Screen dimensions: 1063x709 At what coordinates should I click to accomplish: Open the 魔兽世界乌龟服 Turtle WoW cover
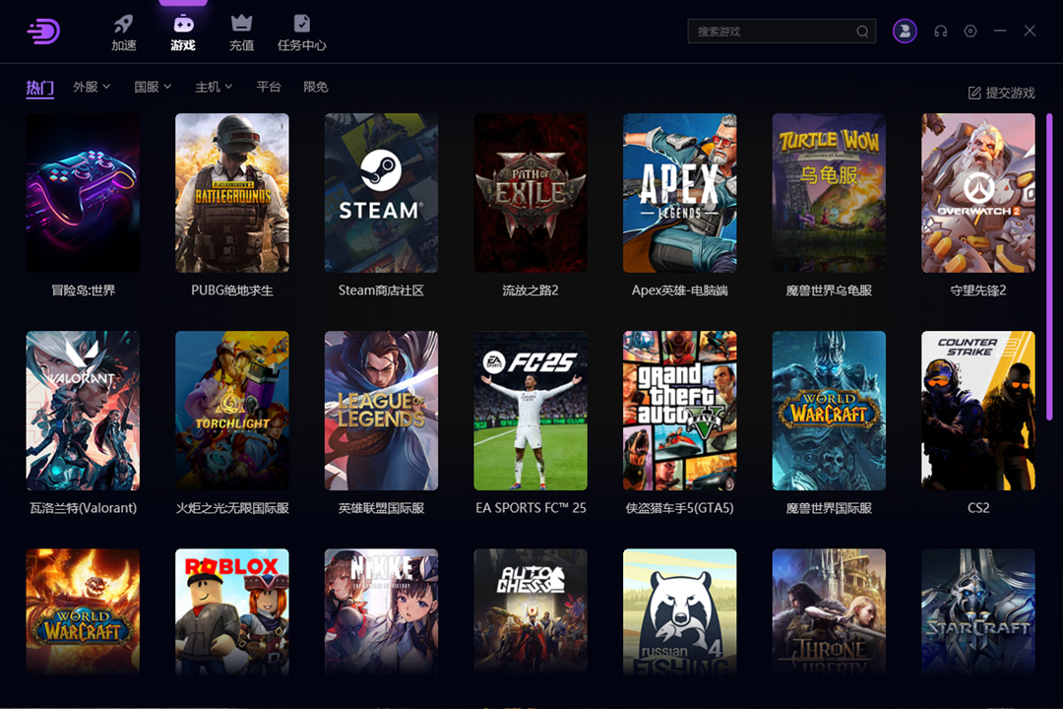pyautogui.click(x=829, y=193)
